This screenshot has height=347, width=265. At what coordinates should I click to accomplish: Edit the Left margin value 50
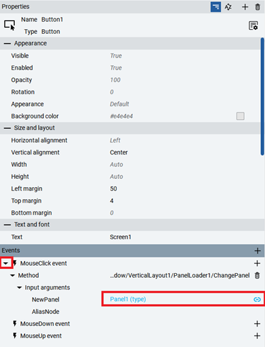[113, 189]
